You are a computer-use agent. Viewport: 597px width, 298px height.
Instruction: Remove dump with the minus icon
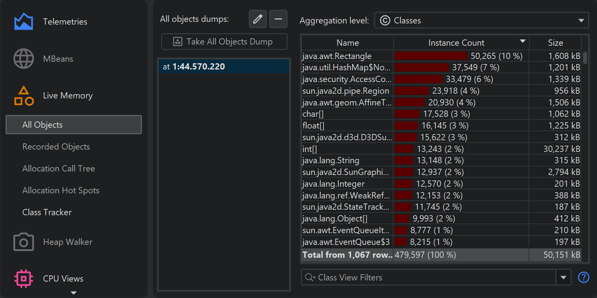[278, 19]
